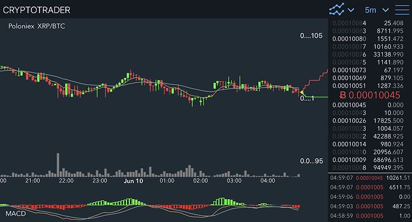The image size is (412, 222).
Task: Select the 5m timeframe label
Action: (370, 10)
